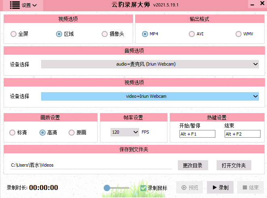
Task: Click the 预览 preview button
Action: (190, 188)
